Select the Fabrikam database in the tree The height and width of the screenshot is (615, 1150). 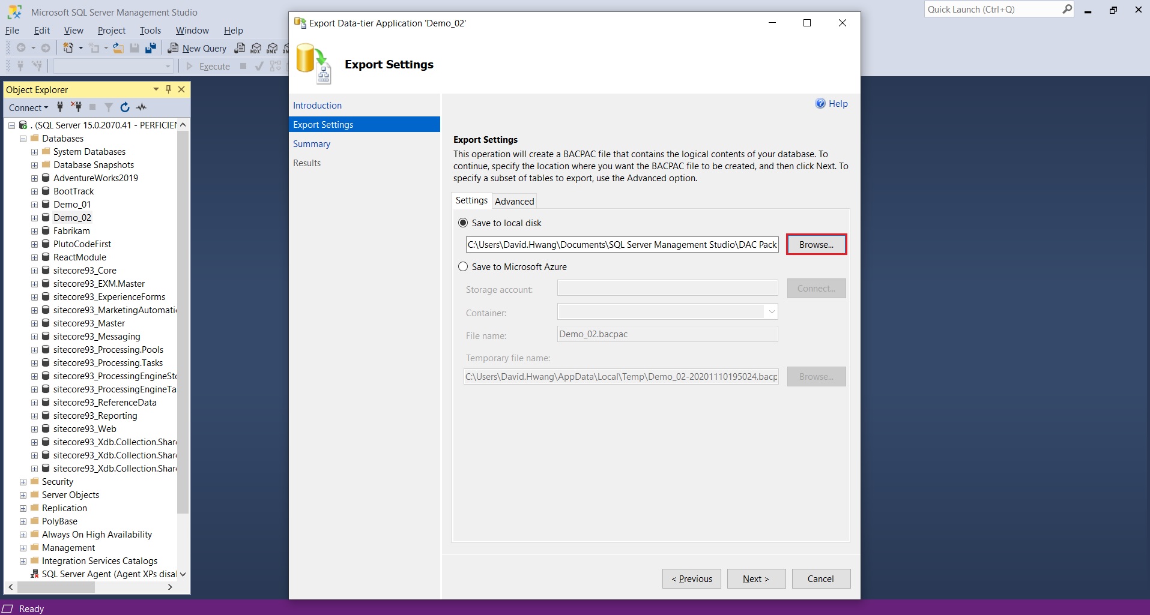coord(71,231)
